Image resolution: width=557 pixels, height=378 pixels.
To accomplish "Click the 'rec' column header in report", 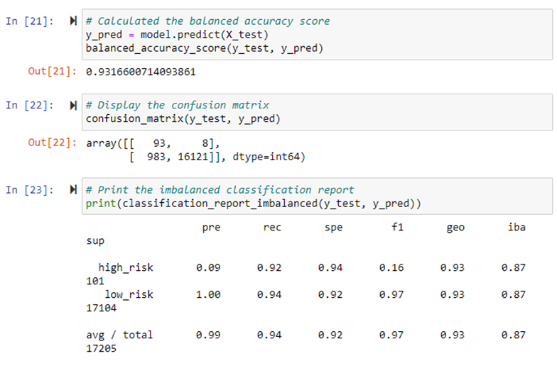I will (x=272, y=227).
